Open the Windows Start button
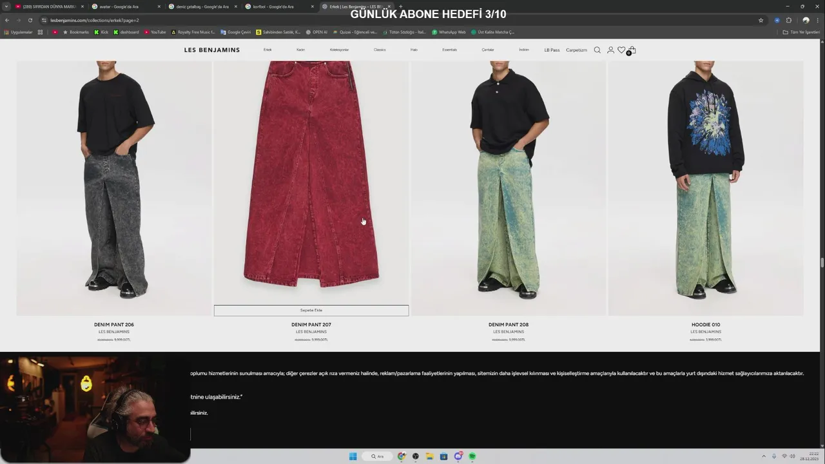Screen dimensions: 825x464 (x=353, y=456)
